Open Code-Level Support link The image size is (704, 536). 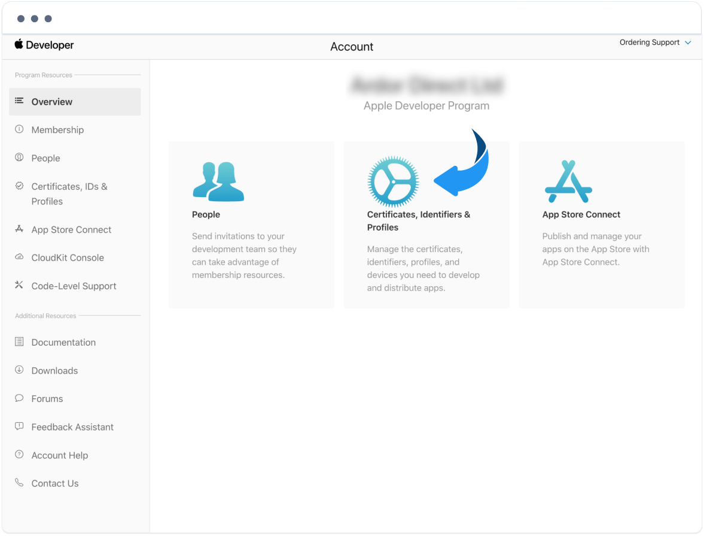coord(74,286)
